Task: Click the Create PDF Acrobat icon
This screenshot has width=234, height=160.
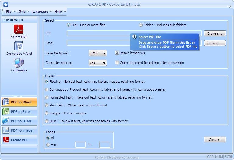Action: pos(6,140)
